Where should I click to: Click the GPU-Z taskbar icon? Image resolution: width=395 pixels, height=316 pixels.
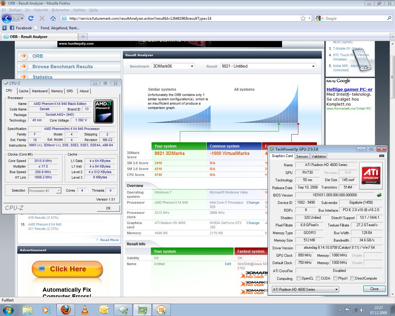coord(142,310)
